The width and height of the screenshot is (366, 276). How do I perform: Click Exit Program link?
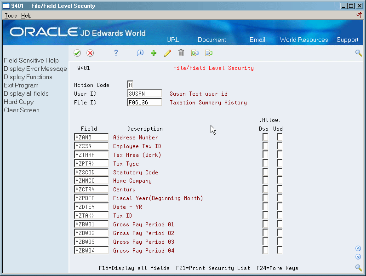coord(21,86)
